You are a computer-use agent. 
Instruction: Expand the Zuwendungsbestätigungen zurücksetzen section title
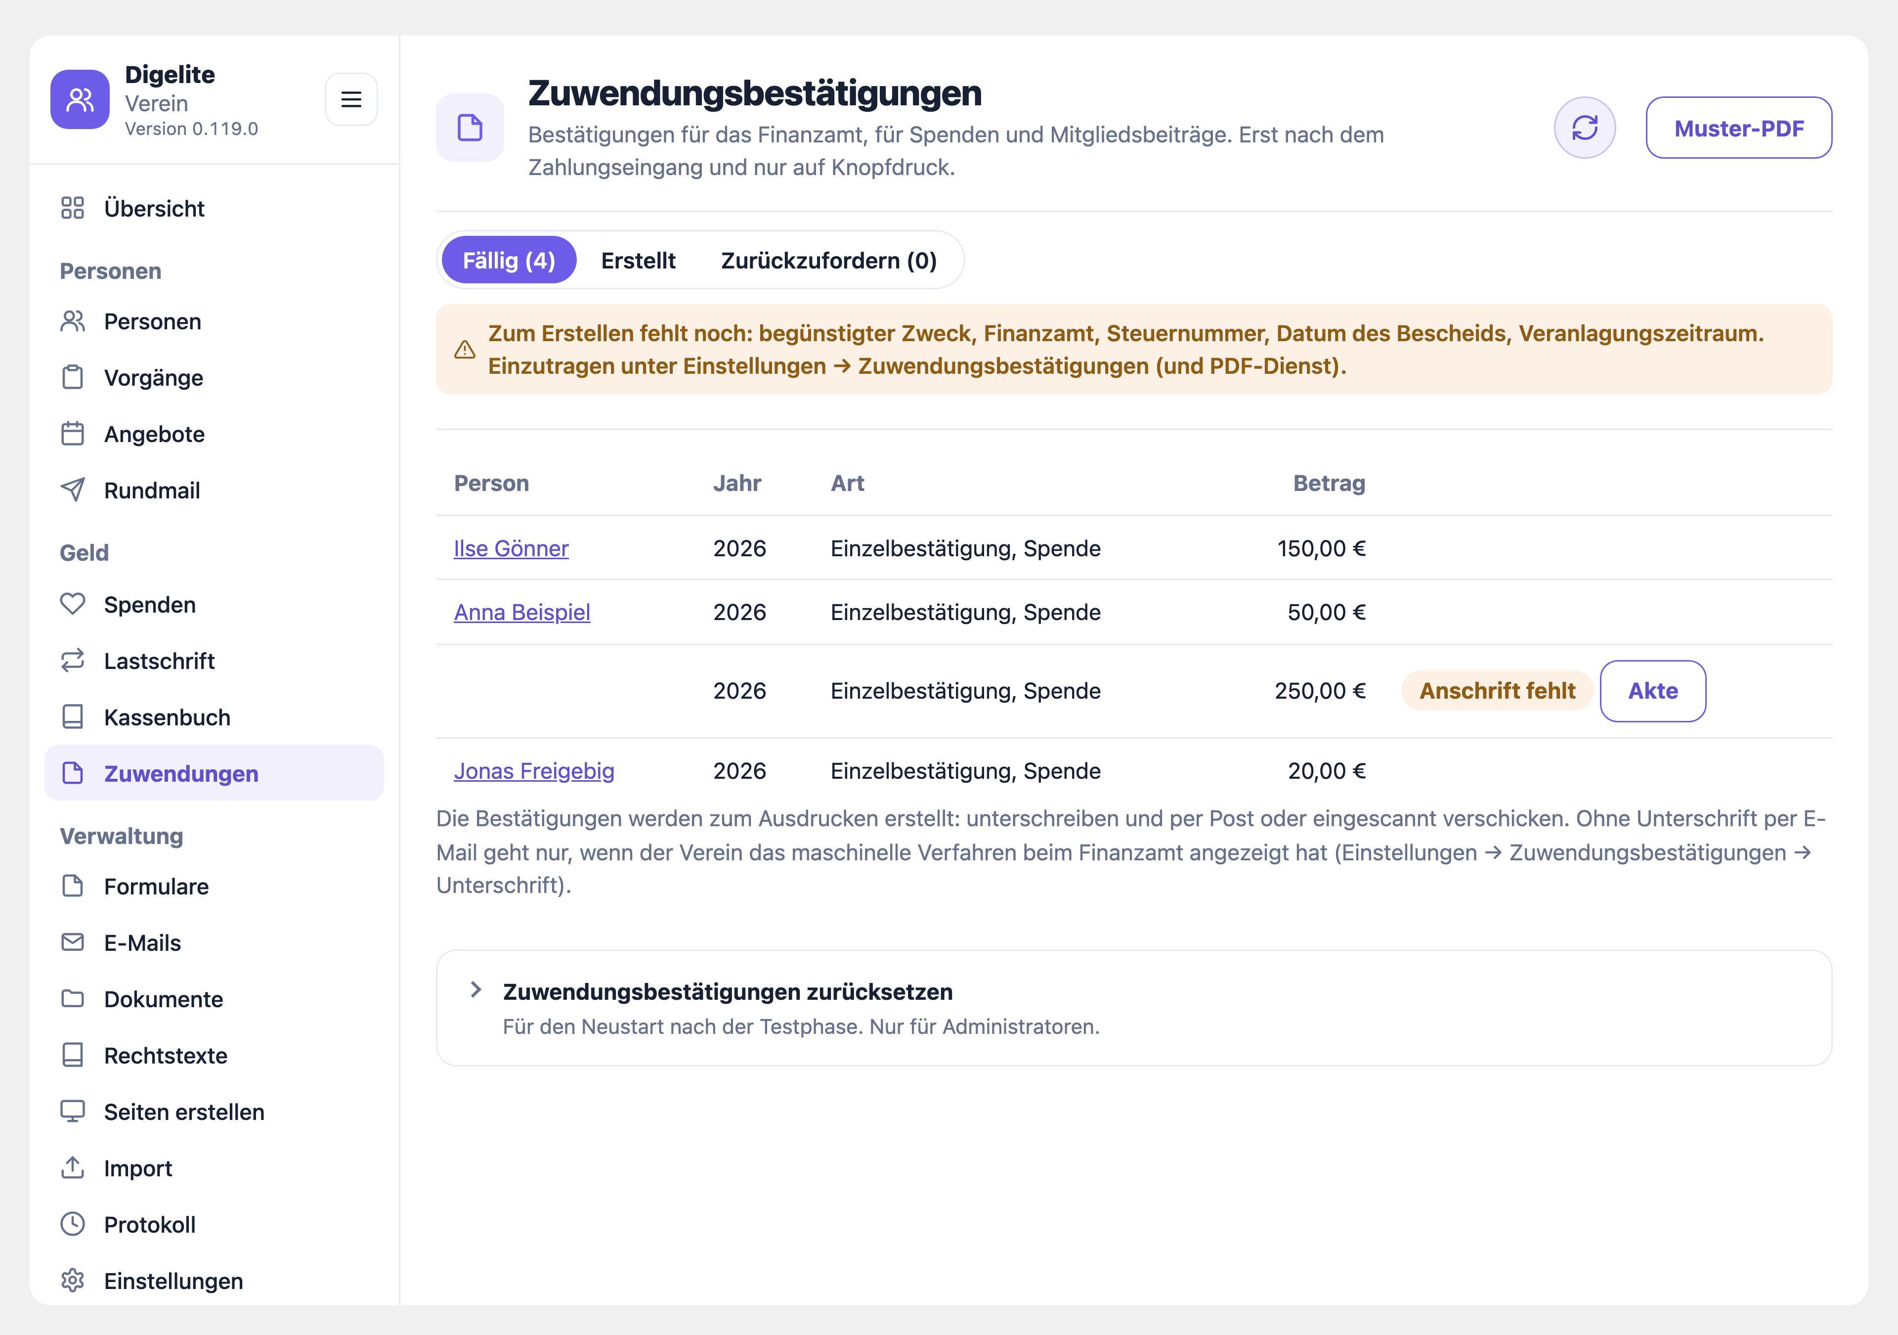point(728,992)
